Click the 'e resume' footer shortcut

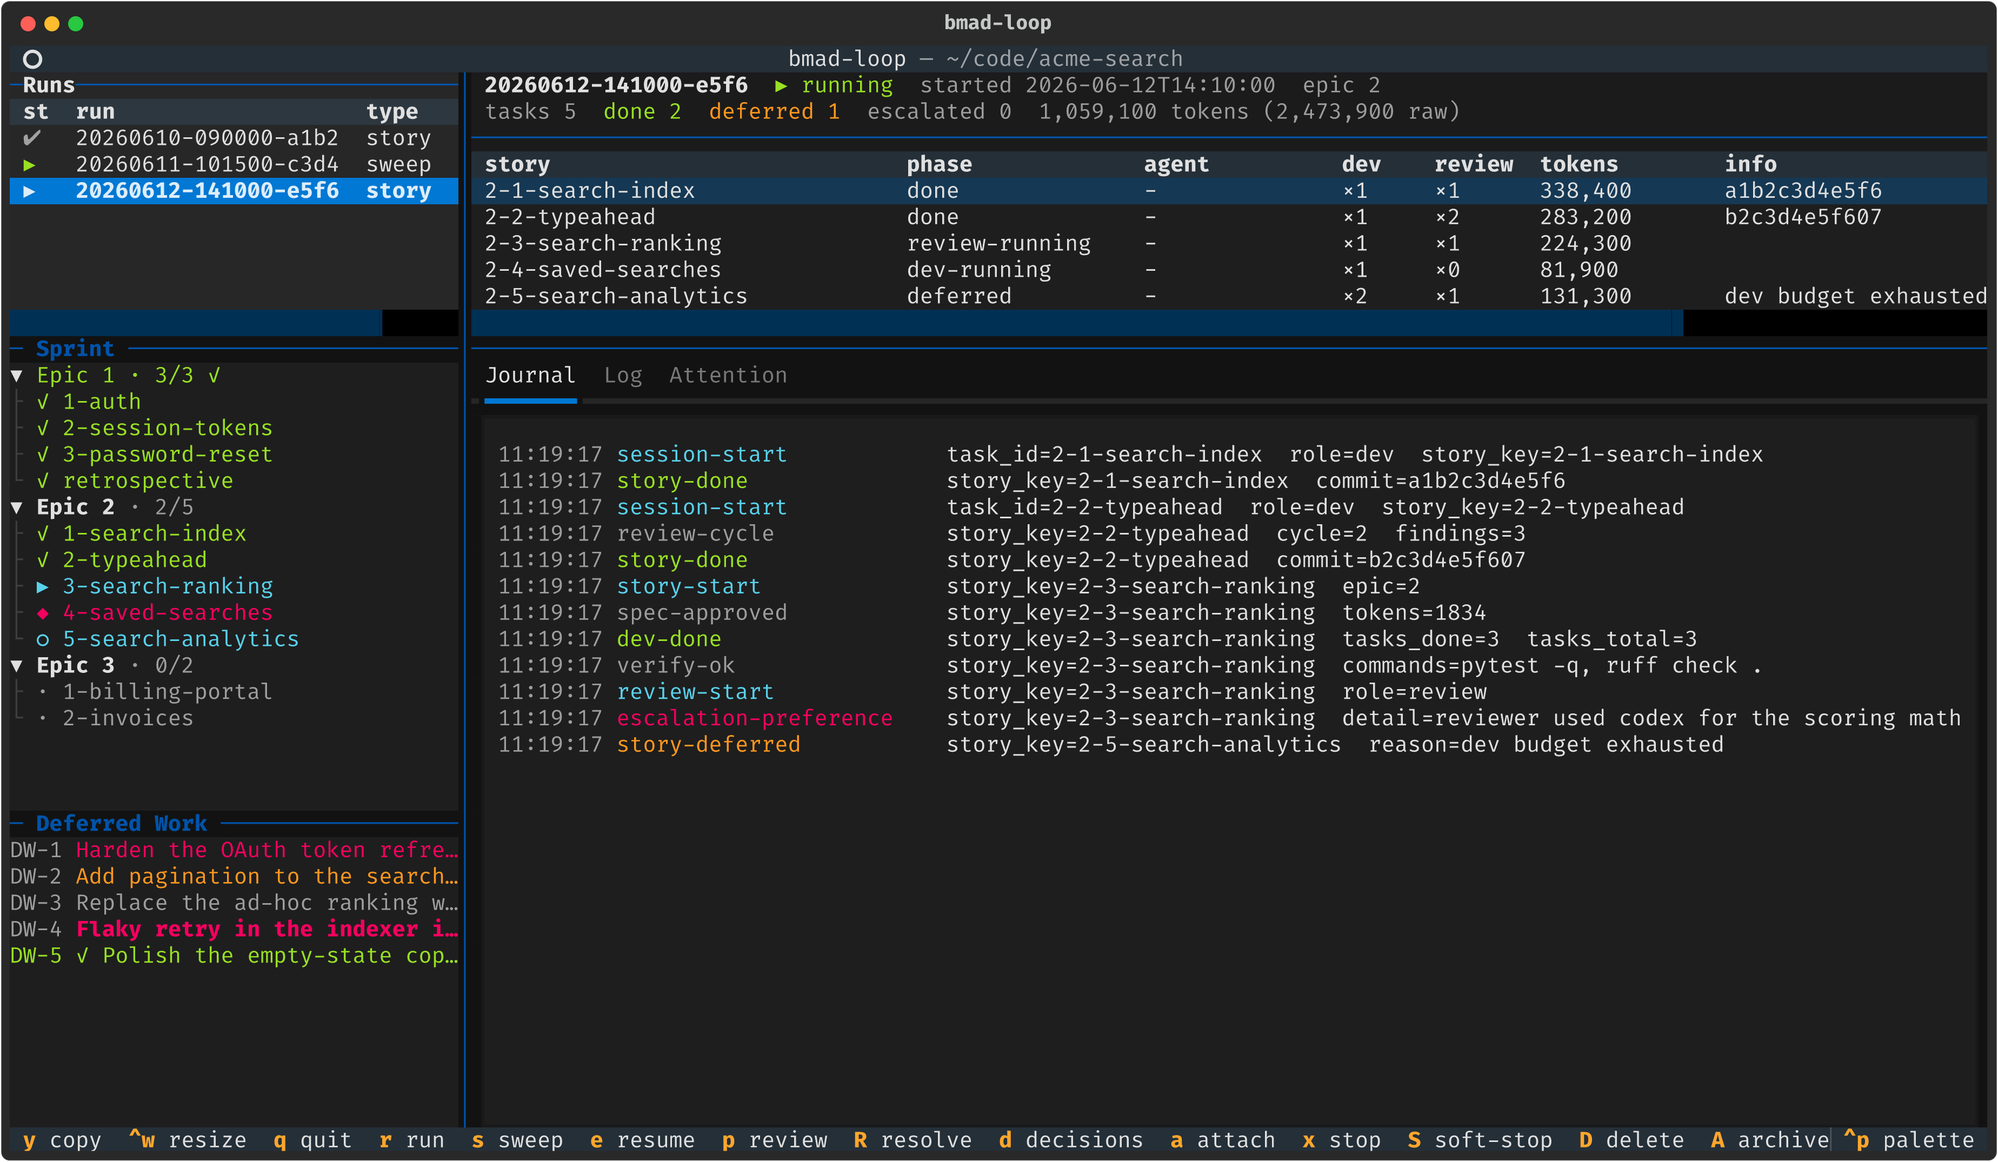642,1140
